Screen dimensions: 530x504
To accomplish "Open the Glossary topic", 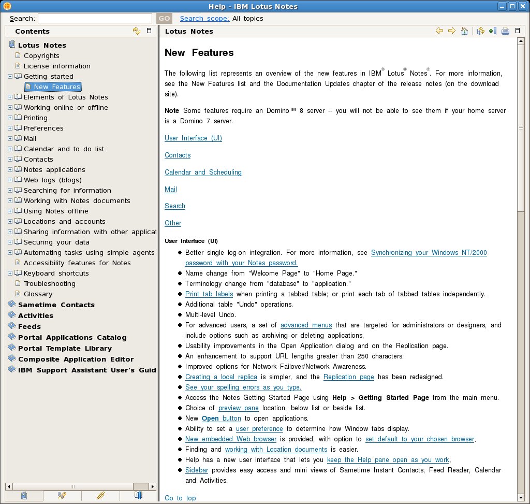I will tap(38, 294).
